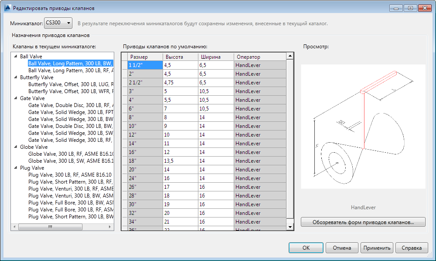This screenshot has width=436, height=261.
Task: Click the table scrollbar up arrow
Action: (x=290, y=56)
